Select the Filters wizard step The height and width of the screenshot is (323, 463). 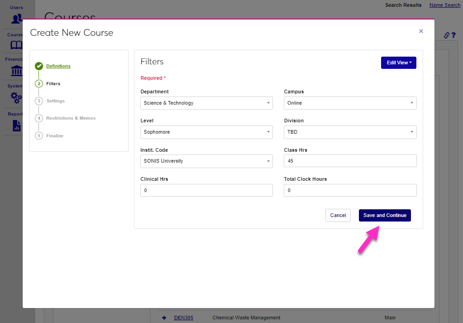click(53, 84)
